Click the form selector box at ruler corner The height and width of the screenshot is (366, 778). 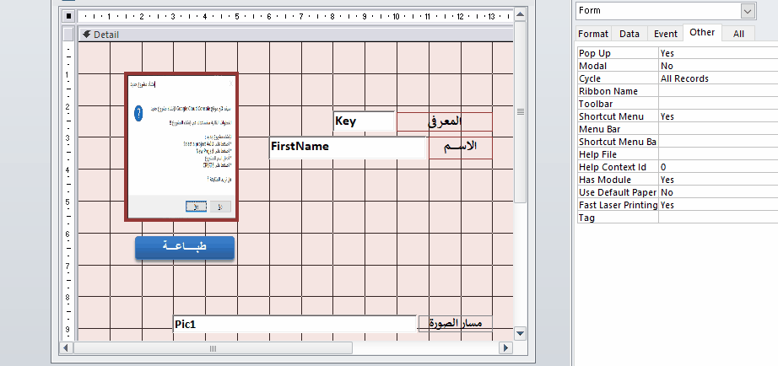(69, 15)
